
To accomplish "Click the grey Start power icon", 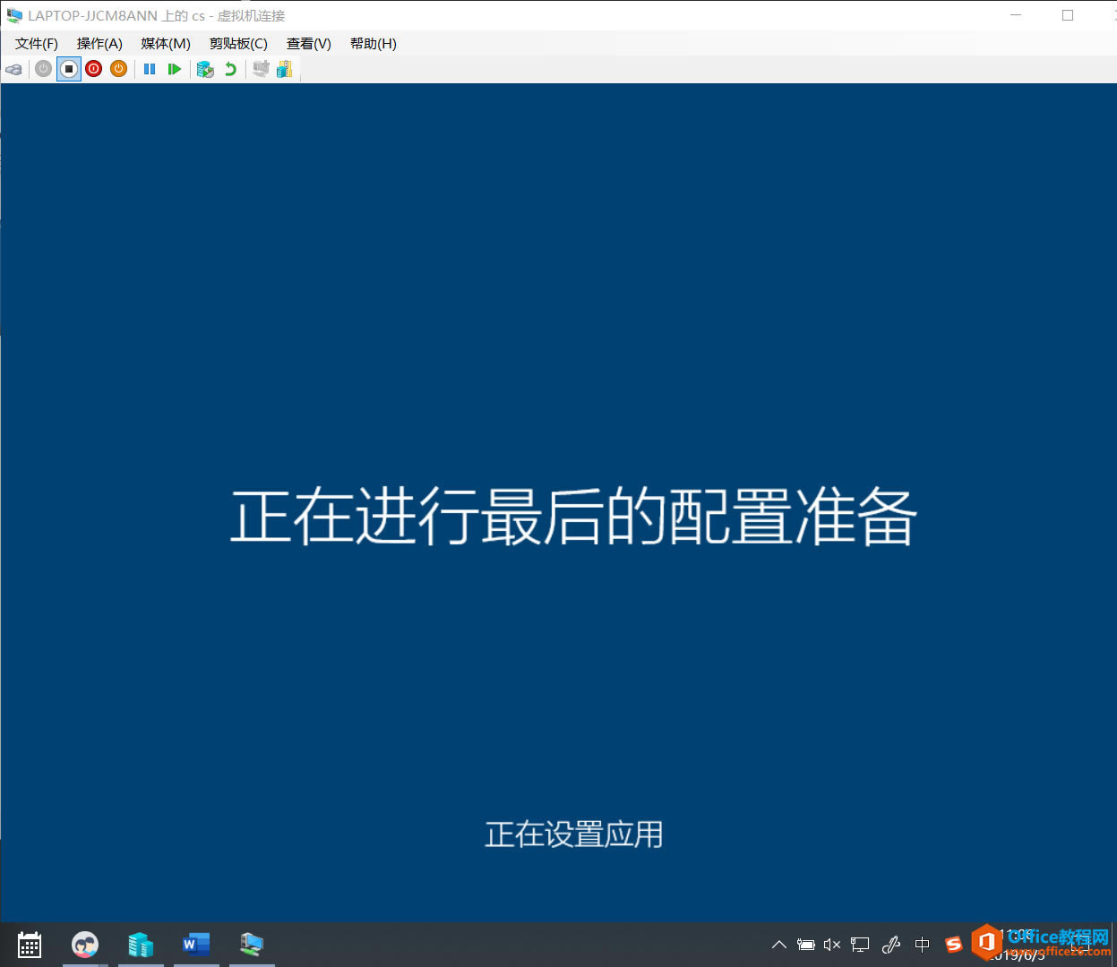I will (43, 69).
